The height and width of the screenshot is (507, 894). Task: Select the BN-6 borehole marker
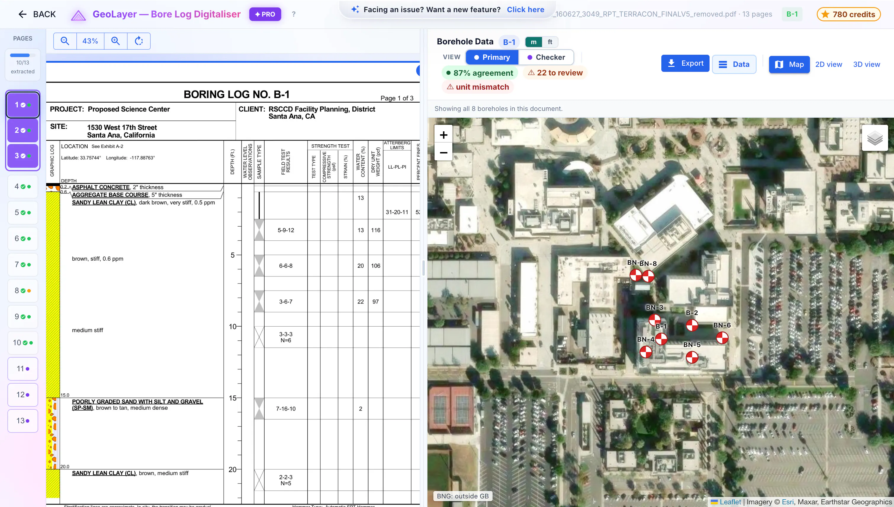(x=722, y=338)
